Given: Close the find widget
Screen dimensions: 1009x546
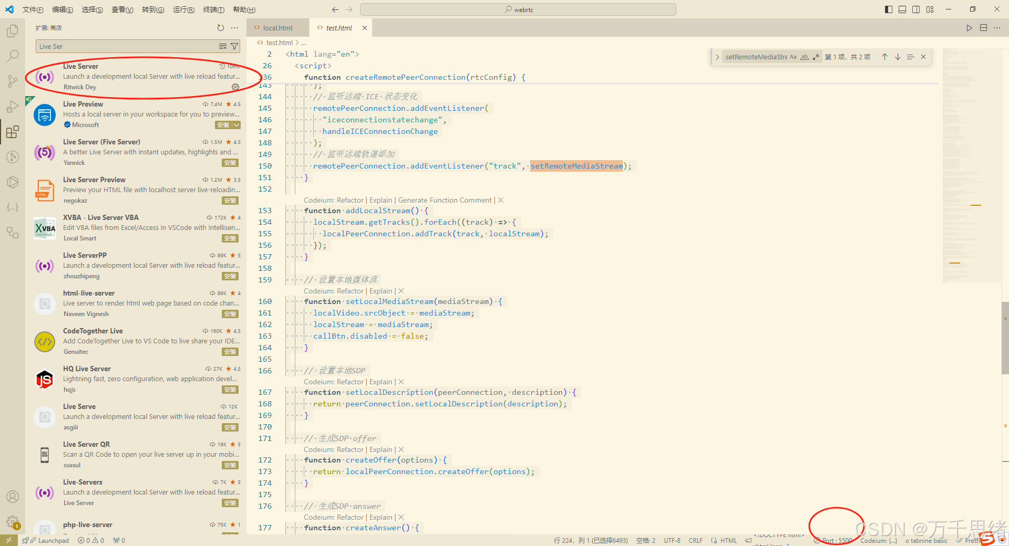Looking at the screenshot, I should (x=923, y=57).
